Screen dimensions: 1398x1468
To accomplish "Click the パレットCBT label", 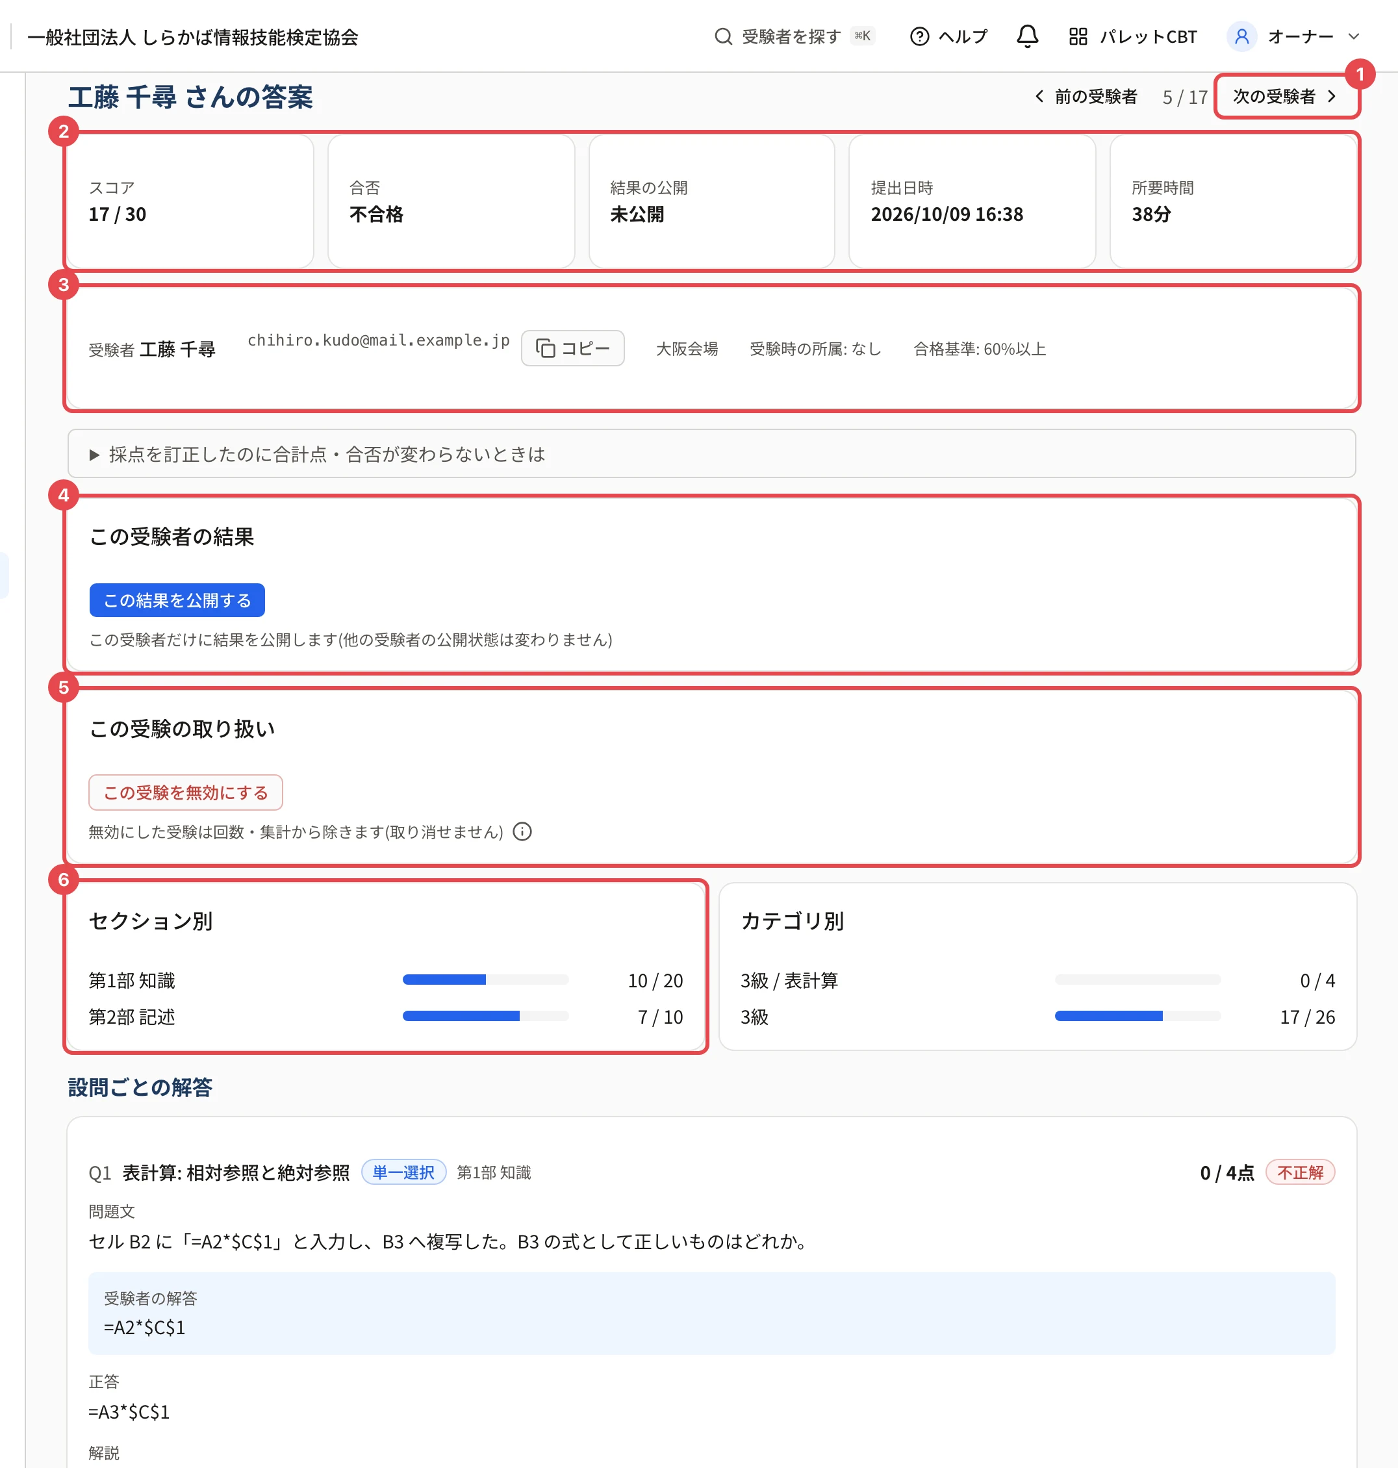I will pos(1149,36).
